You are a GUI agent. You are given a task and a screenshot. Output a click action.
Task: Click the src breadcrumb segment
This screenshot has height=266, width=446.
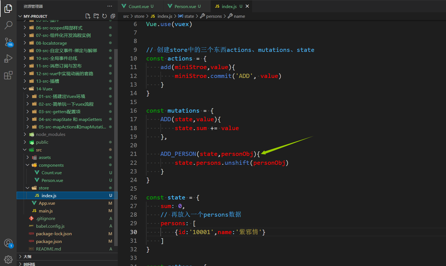pos(126,16)
